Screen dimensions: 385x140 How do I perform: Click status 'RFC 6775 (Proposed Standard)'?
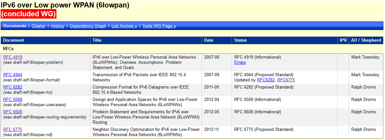(x=264, y=130)
